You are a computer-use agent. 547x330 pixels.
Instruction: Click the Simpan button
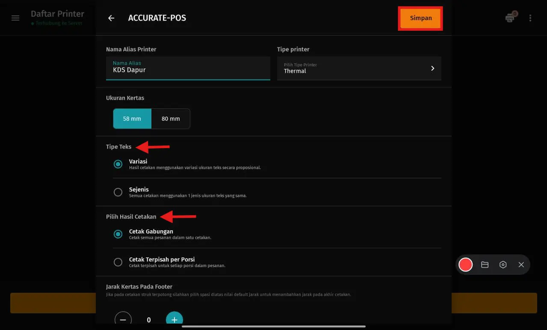click(x=420, y=18)
